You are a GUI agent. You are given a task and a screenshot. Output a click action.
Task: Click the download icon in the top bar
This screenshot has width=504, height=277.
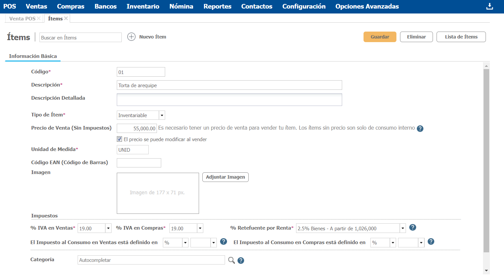point(490,6)
